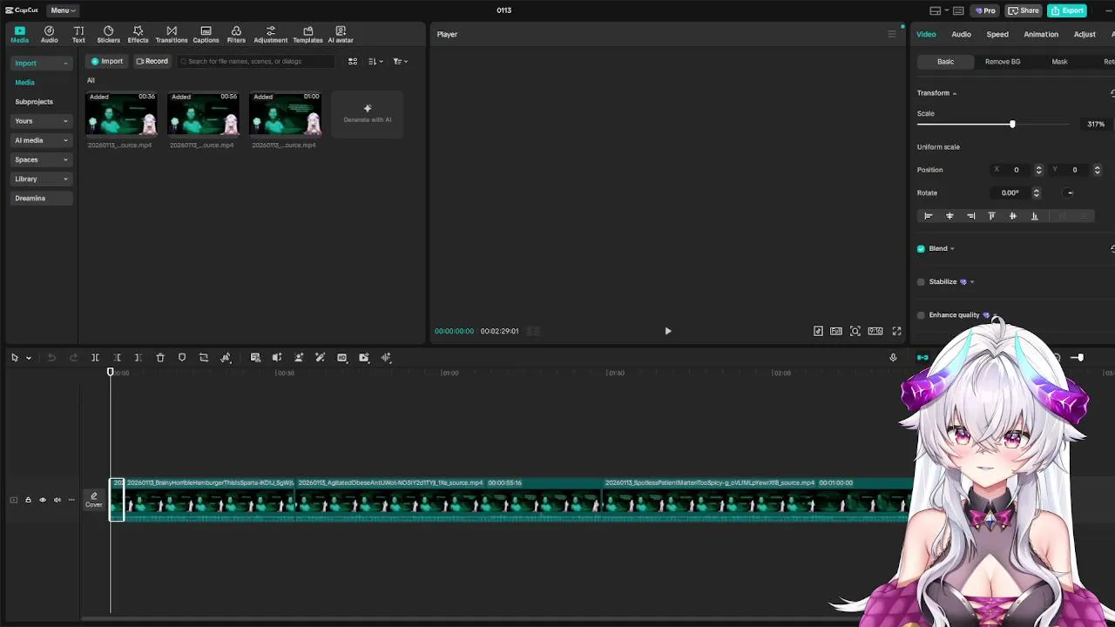The height and width of the screenshot is (627, 1115).
Task: Open the media filter dropdown
Action: click(x=400, y=61)
